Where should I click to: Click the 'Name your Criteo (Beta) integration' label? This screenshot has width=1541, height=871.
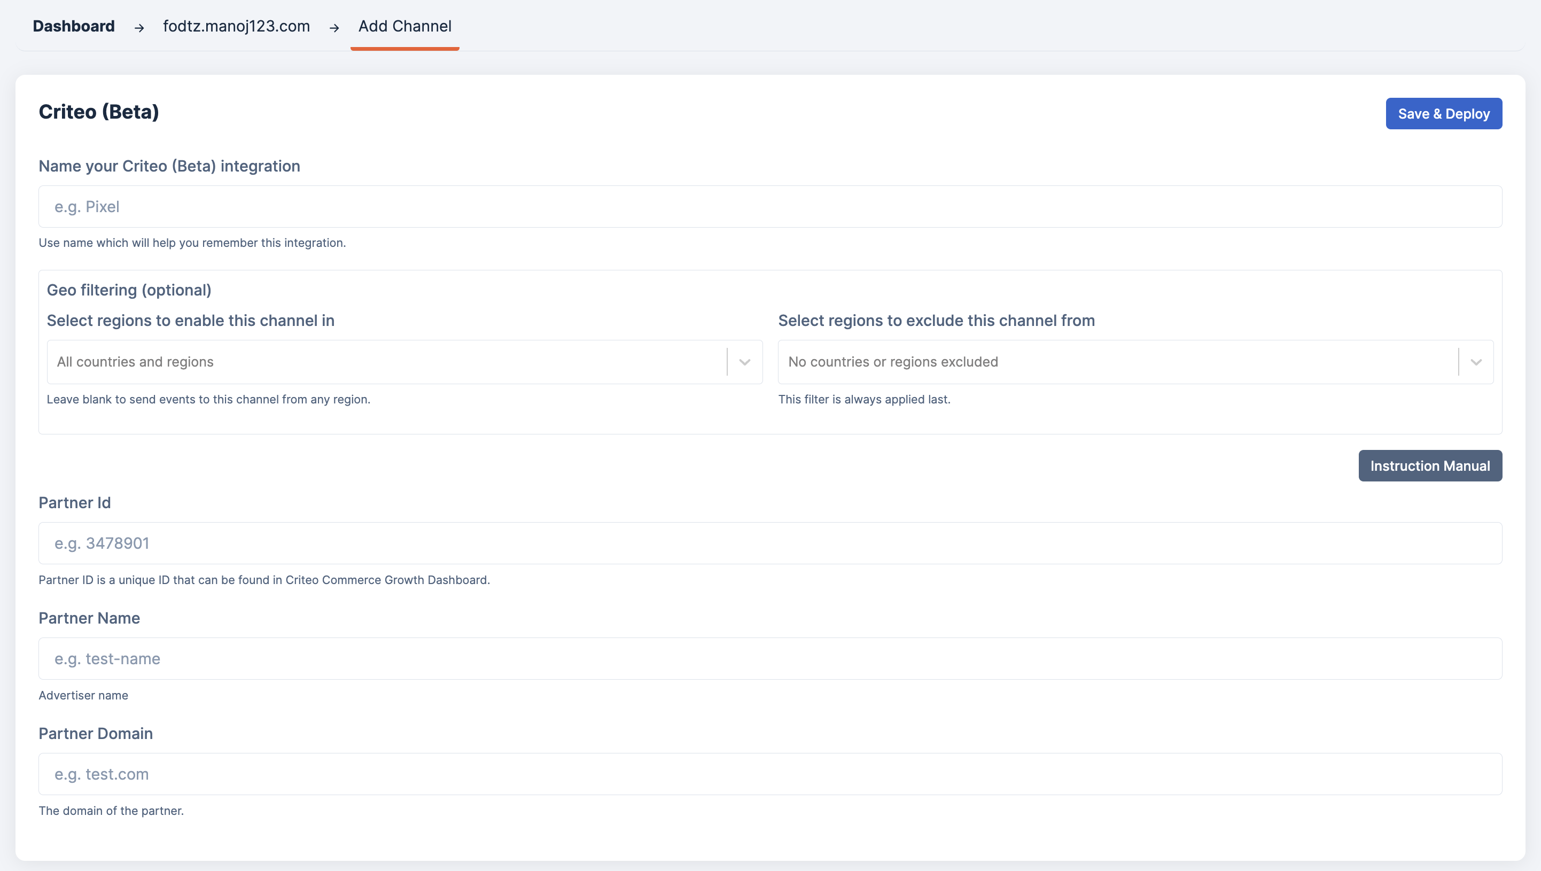[x=169, y=166]
